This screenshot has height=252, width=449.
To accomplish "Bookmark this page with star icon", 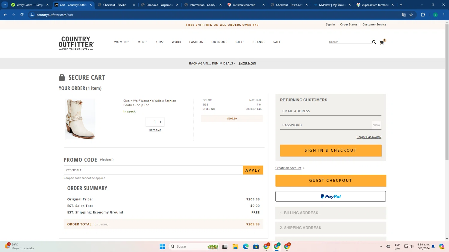I will [411, 15].
